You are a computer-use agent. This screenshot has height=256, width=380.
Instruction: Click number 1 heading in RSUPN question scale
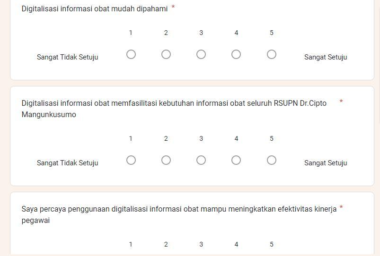click(x=131, y=138)
